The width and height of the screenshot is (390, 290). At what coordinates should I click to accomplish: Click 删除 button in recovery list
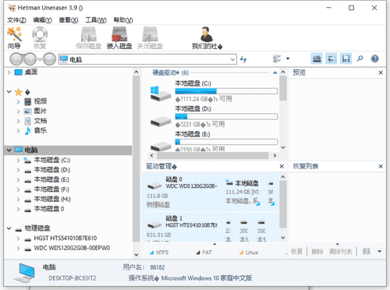317,251
